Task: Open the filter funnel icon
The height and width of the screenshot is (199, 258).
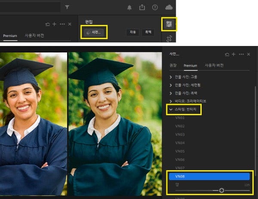Action: point(67,7)
